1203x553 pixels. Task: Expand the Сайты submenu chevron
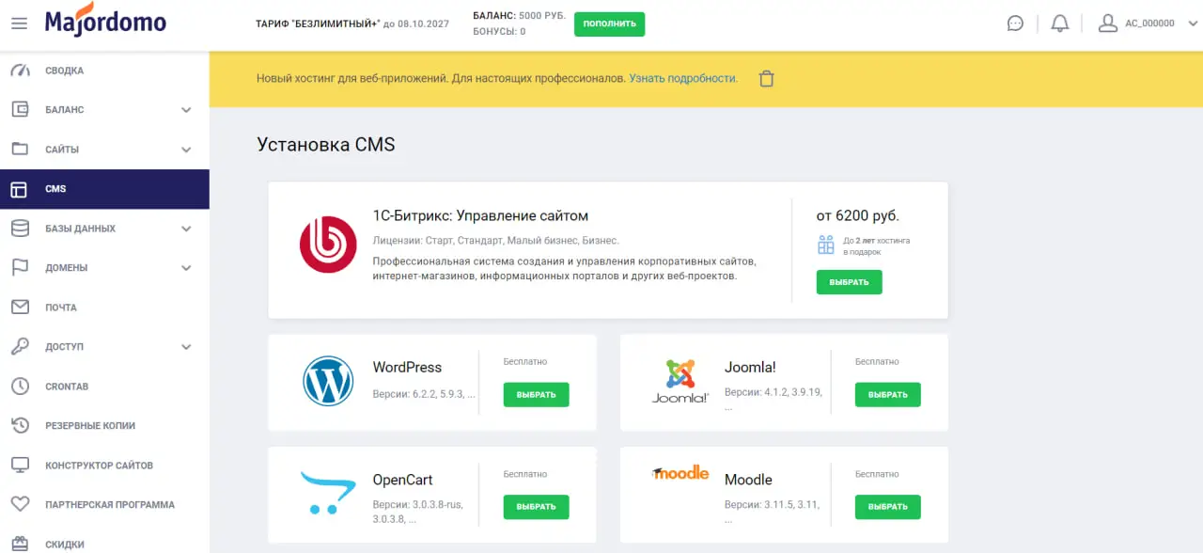pyautogui.click(x=186, y=150)
